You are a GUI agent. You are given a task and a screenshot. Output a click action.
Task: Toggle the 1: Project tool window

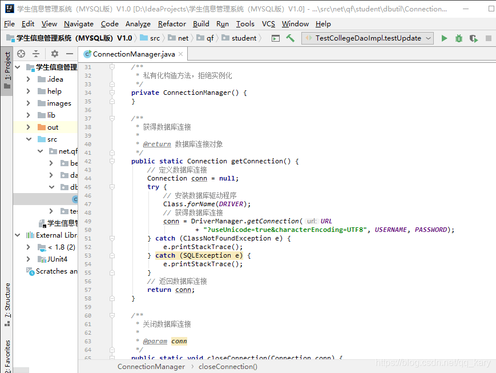pos(7,70)
